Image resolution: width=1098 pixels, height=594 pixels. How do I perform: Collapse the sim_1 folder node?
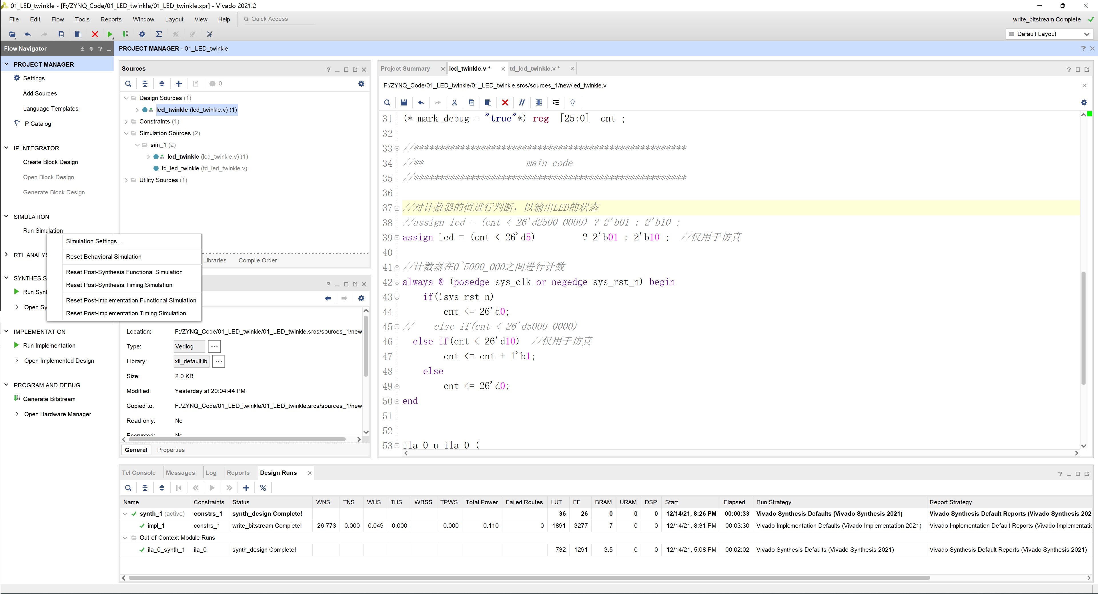[x=138, y=145]
